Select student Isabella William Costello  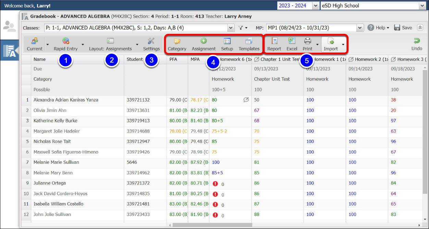pos(58,204)
